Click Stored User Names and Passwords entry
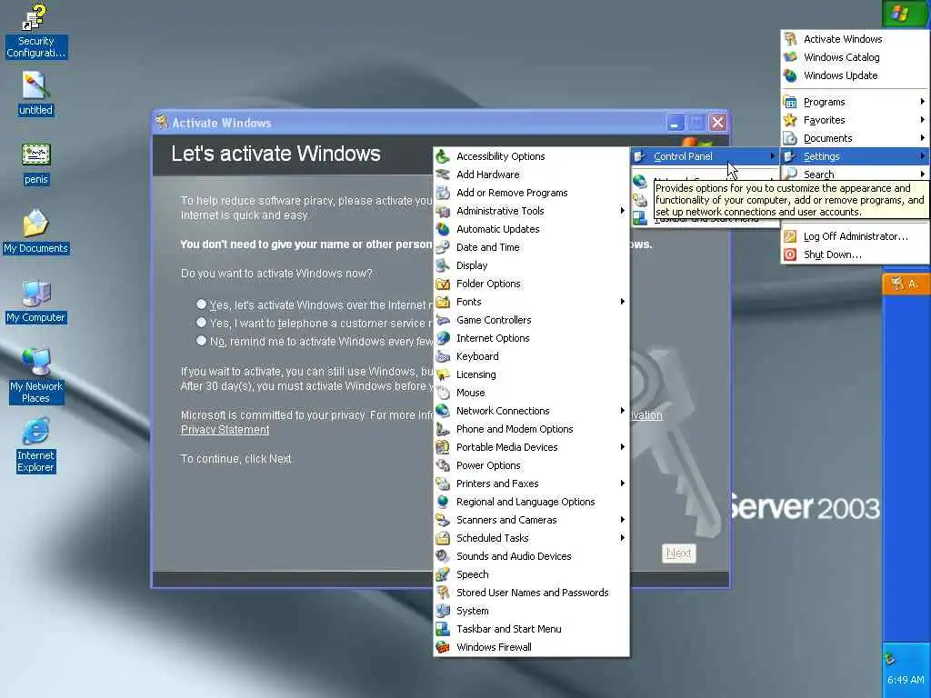 [531, 593]
